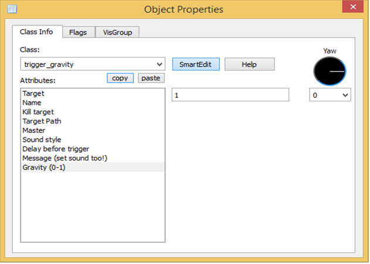Close the Object Properties dialog

[x=354, y=8]
